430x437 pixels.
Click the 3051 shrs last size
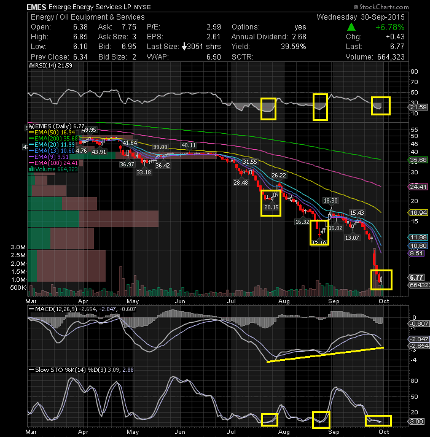[204, 47]
